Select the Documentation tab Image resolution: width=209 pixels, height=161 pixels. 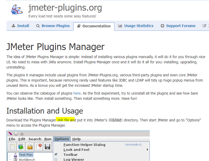tap(94, 26)
